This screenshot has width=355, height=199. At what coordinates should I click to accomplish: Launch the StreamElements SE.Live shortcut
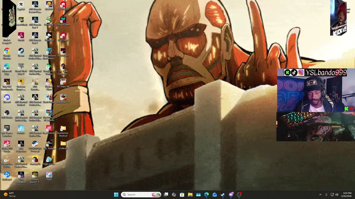click(x=7, y=162)
